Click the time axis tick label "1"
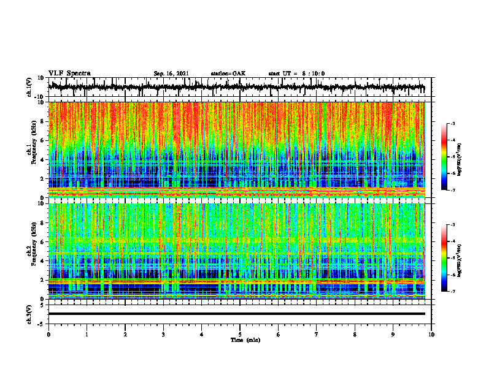486x375 pixels. (87, 335)
